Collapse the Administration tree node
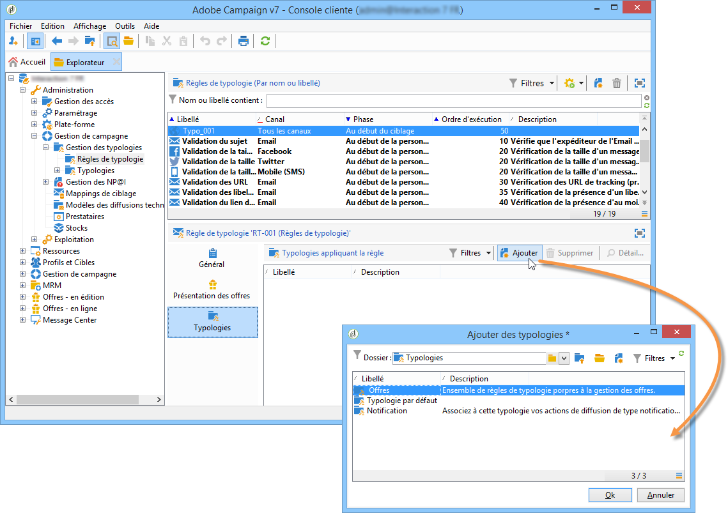 click(x=23, y=89)
